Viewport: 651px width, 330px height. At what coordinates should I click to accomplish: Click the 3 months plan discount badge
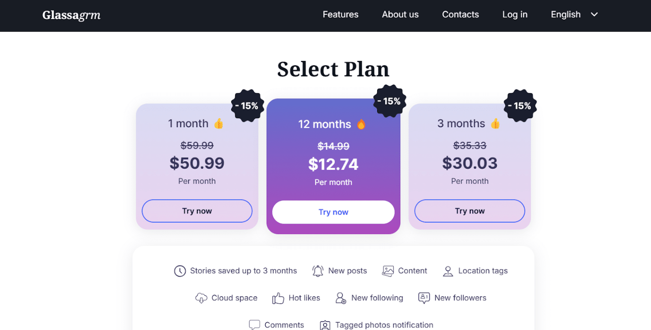click(x=520, y=106)
